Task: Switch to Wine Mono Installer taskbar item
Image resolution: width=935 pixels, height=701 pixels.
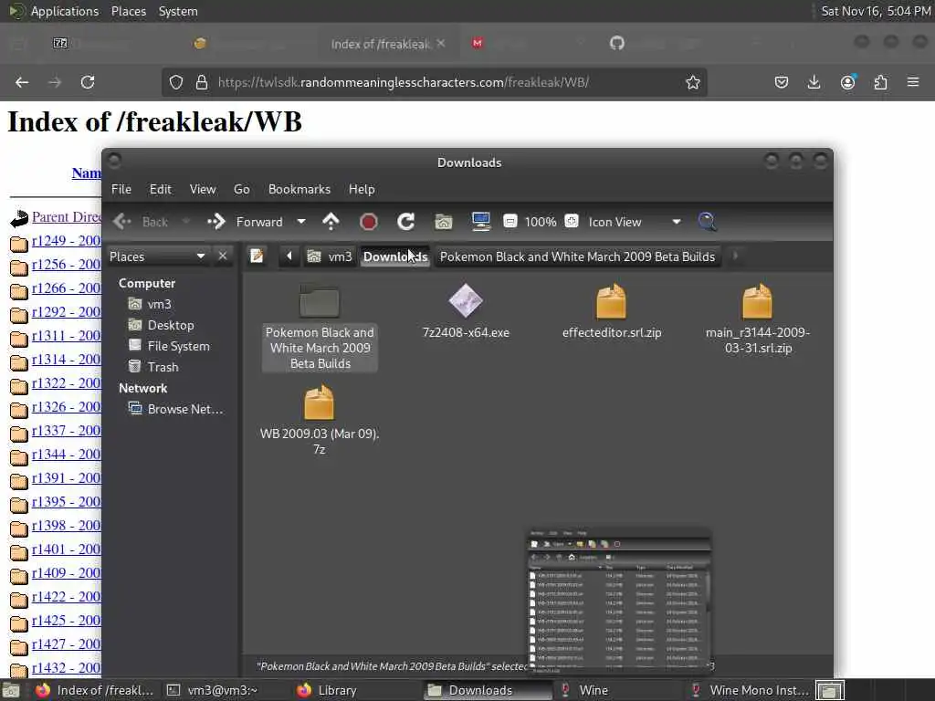Action: (x=751, y=690)
